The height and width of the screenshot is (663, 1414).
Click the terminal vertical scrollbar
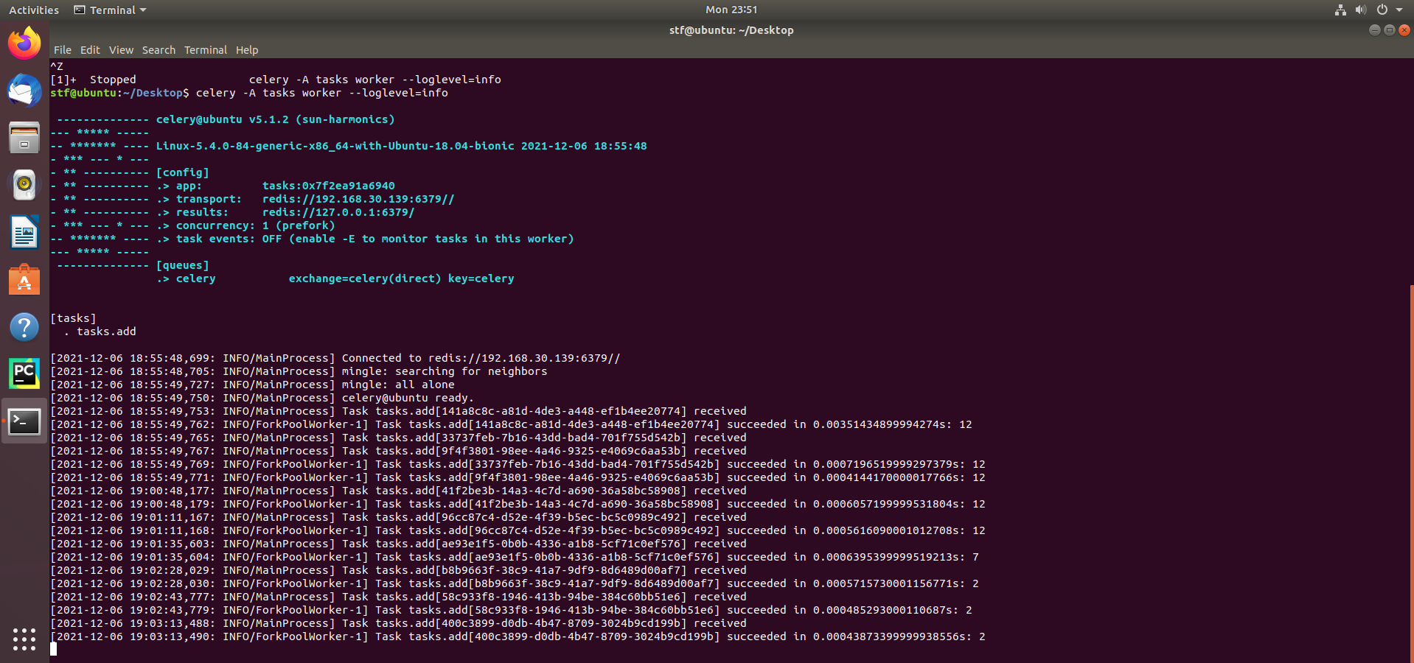point(1411,471)
